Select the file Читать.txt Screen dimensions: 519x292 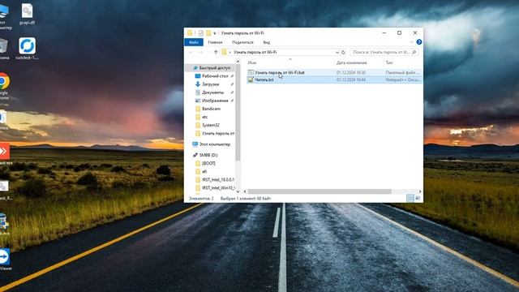click(264, 79)
